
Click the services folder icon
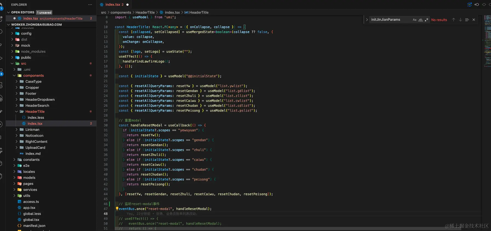tap(20, 189)
